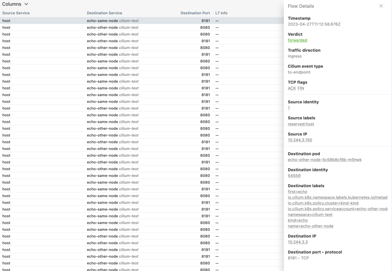Click the Destination Service column header
Image resolution: width=392 pixels, height=271 pixels.
[x=105, y=13]
